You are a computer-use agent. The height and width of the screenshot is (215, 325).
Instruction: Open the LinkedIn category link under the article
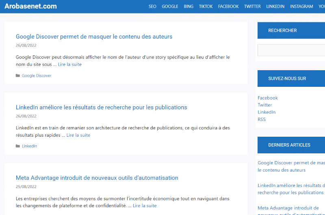pos(29,146)
